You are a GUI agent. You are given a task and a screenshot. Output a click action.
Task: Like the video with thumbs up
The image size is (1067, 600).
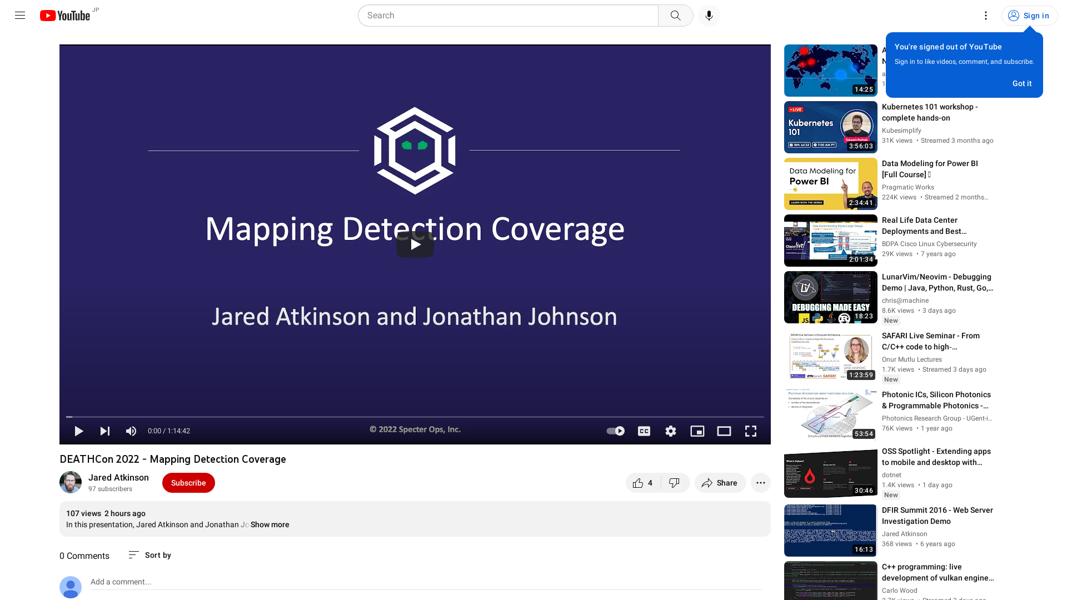pyautogui.click(x=639, y=482)
